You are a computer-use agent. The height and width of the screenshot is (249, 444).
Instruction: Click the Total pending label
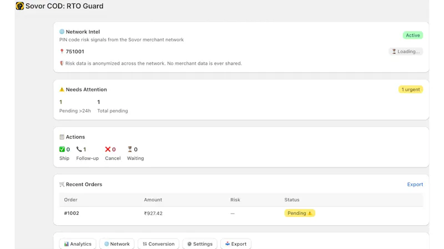point(113,111)
